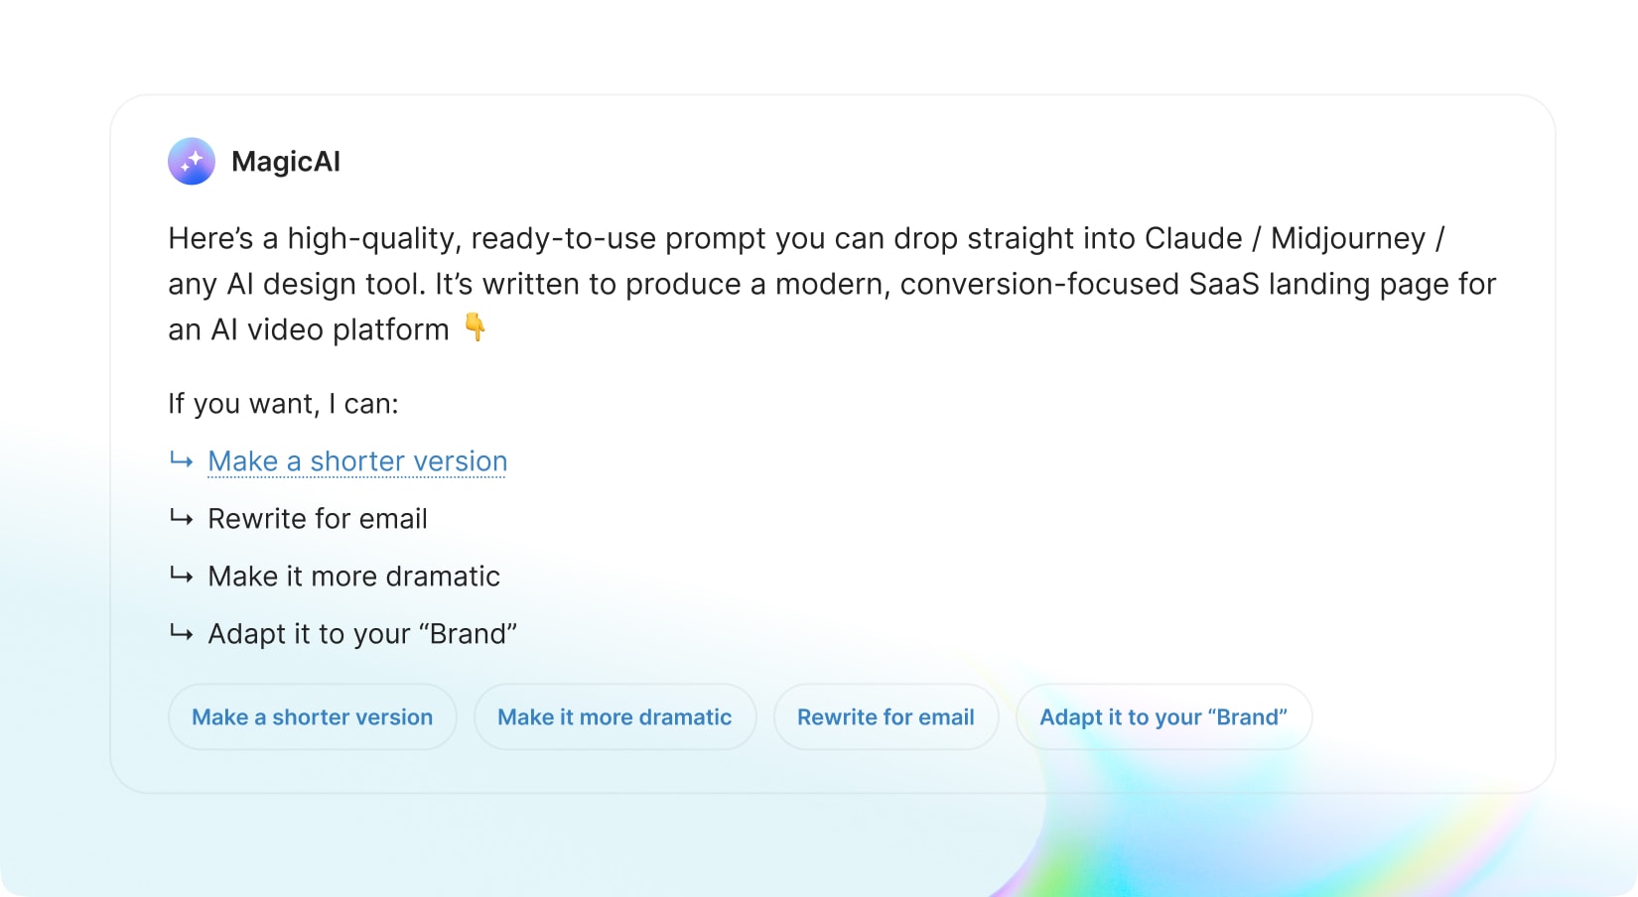
Task: Select the "Rewrite for email" list suggestion
Action: pos(318,519)
